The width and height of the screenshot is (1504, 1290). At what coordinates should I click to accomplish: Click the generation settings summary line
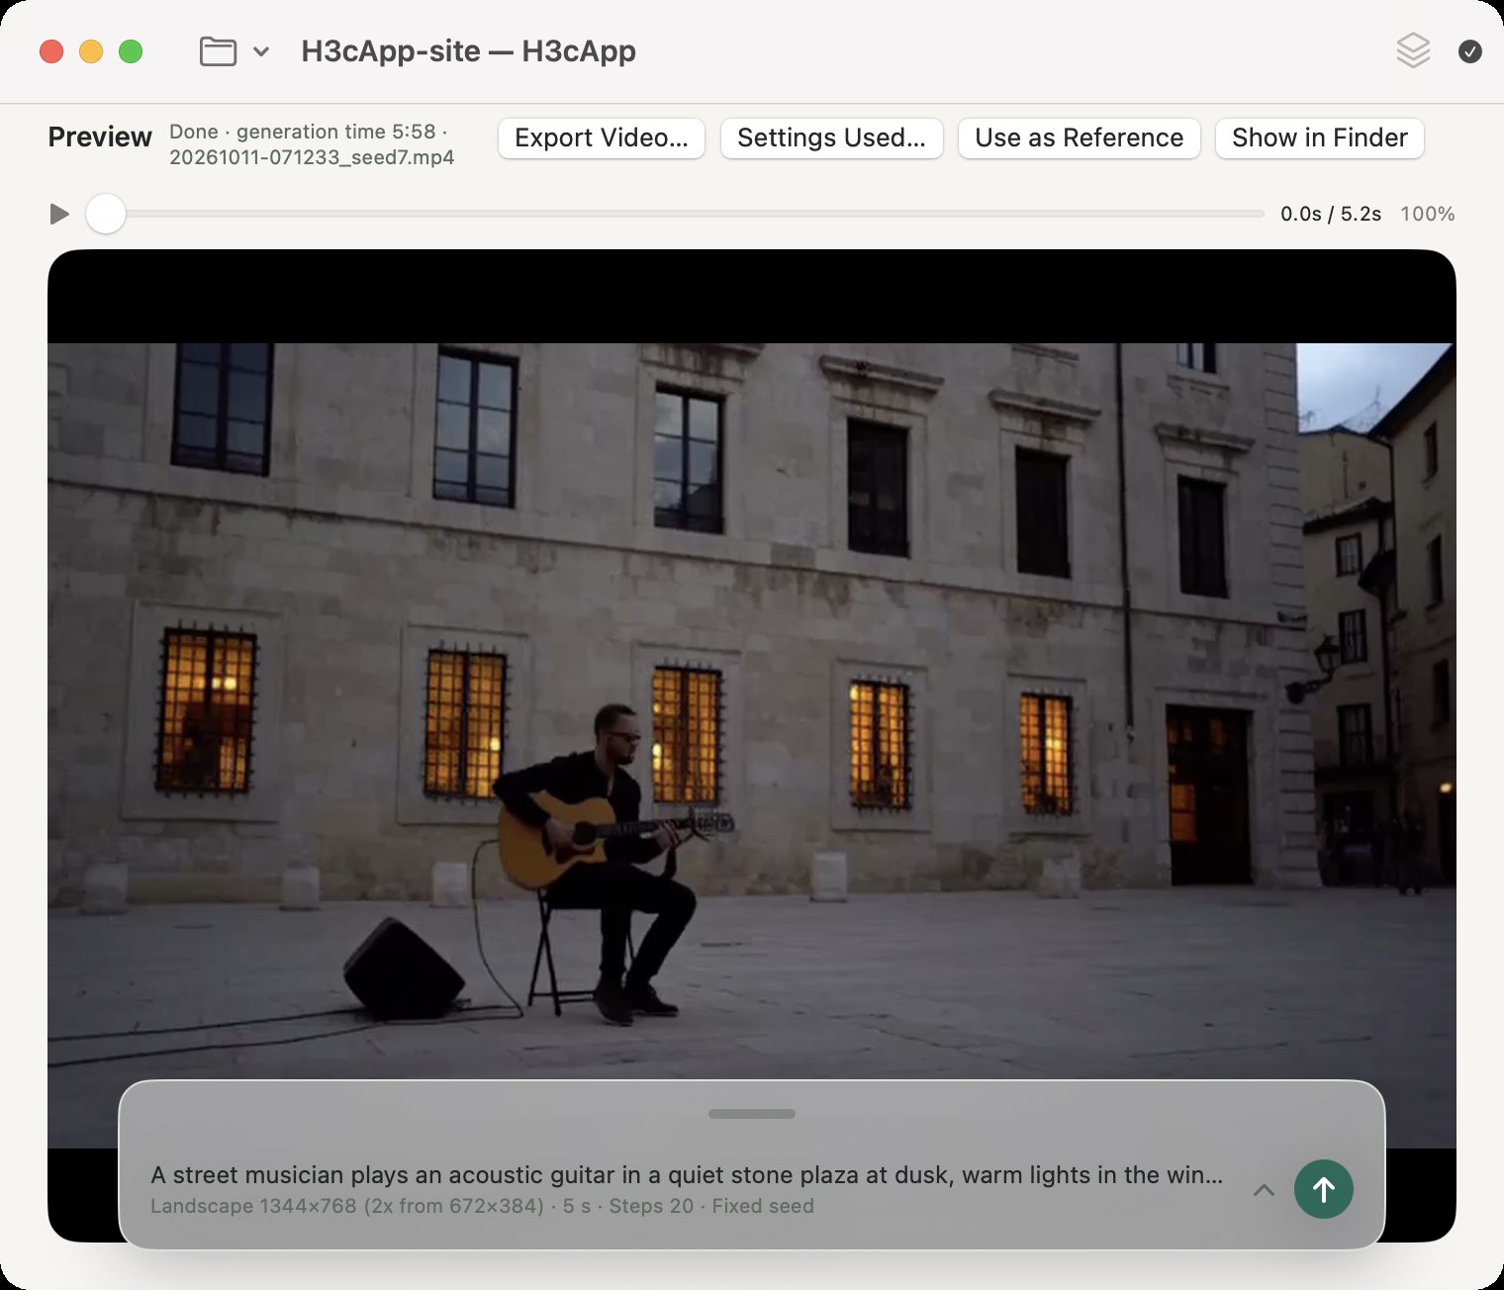[x=482, y=1206]
